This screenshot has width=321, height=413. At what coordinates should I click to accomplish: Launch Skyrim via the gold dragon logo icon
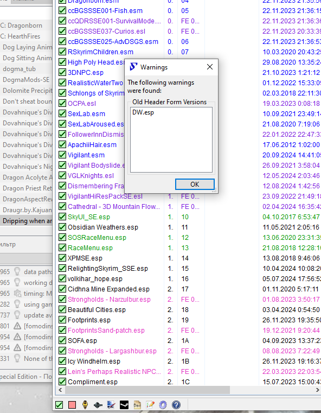(x=85, y=404)
